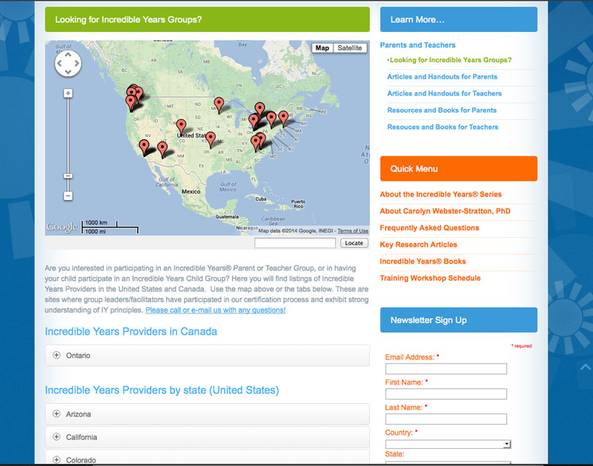Open Articles and Handouts for Parents

tap(442, 77)
